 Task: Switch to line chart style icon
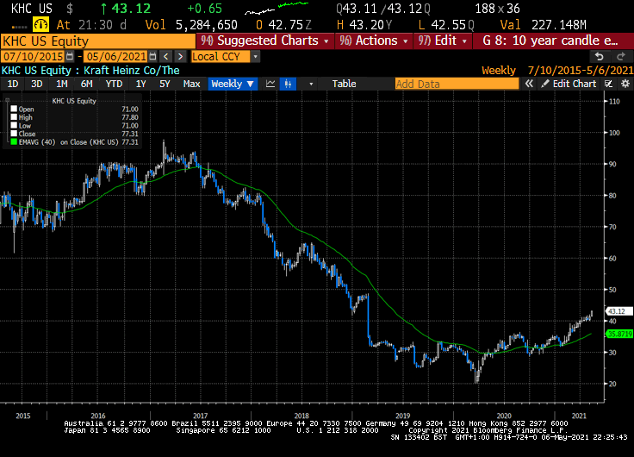(x=270, y=84)
